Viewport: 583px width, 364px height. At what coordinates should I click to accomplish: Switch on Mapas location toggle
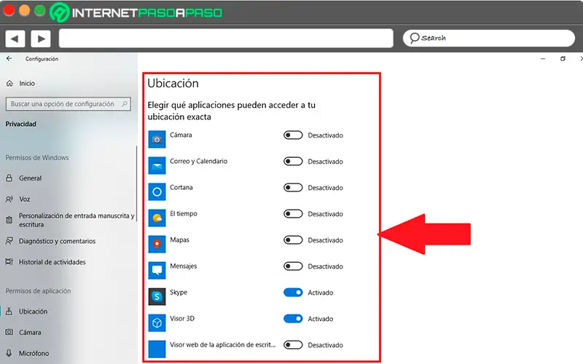point(293,240)
